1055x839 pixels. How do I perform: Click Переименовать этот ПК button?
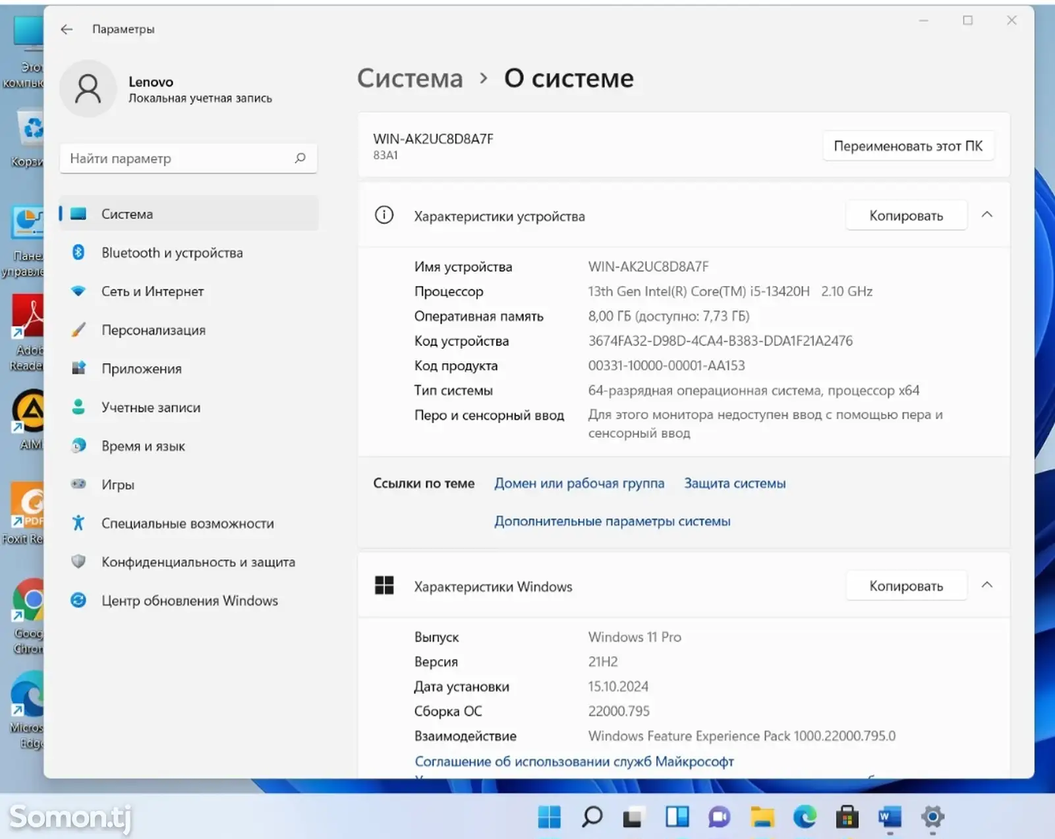click(908, 146)
